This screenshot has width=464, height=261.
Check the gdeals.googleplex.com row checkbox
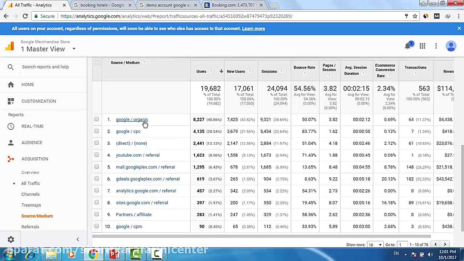coord(97,179)
